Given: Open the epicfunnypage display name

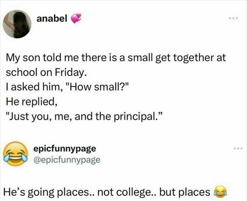Looking at the screenshot, I should 64,148.
